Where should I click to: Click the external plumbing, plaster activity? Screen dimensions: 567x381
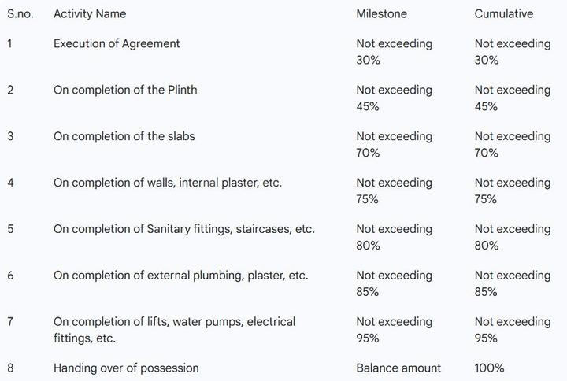(181, 276)
